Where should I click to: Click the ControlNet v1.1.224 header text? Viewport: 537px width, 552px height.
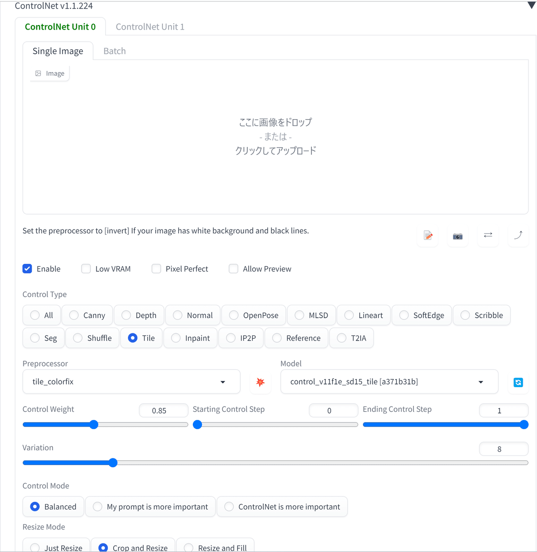[x=54, y=6]
